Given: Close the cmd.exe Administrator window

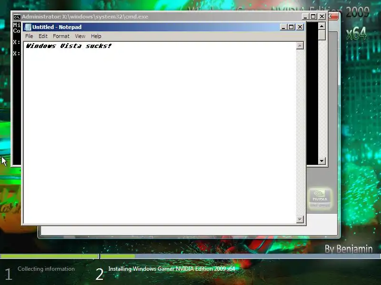Looking at the screenshot, I should (x=322, y=17).
